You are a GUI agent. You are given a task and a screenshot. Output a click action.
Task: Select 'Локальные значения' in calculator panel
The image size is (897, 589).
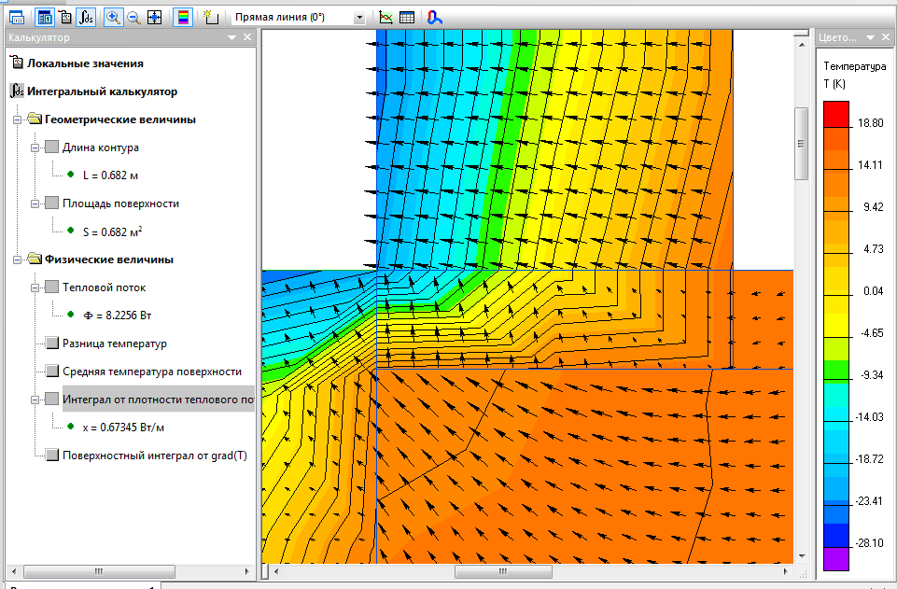click(x=85, y=63)
